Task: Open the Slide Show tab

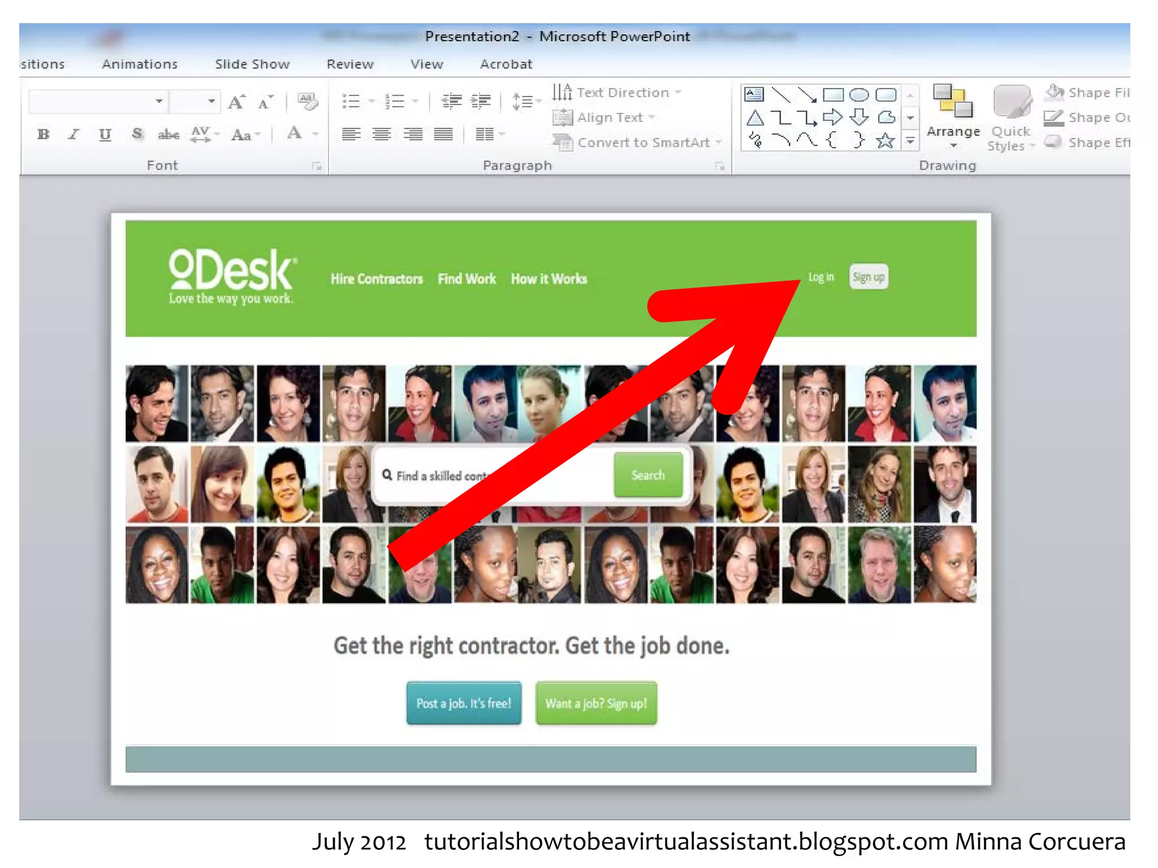Action: pyautogui.click(x=252, y=64)
